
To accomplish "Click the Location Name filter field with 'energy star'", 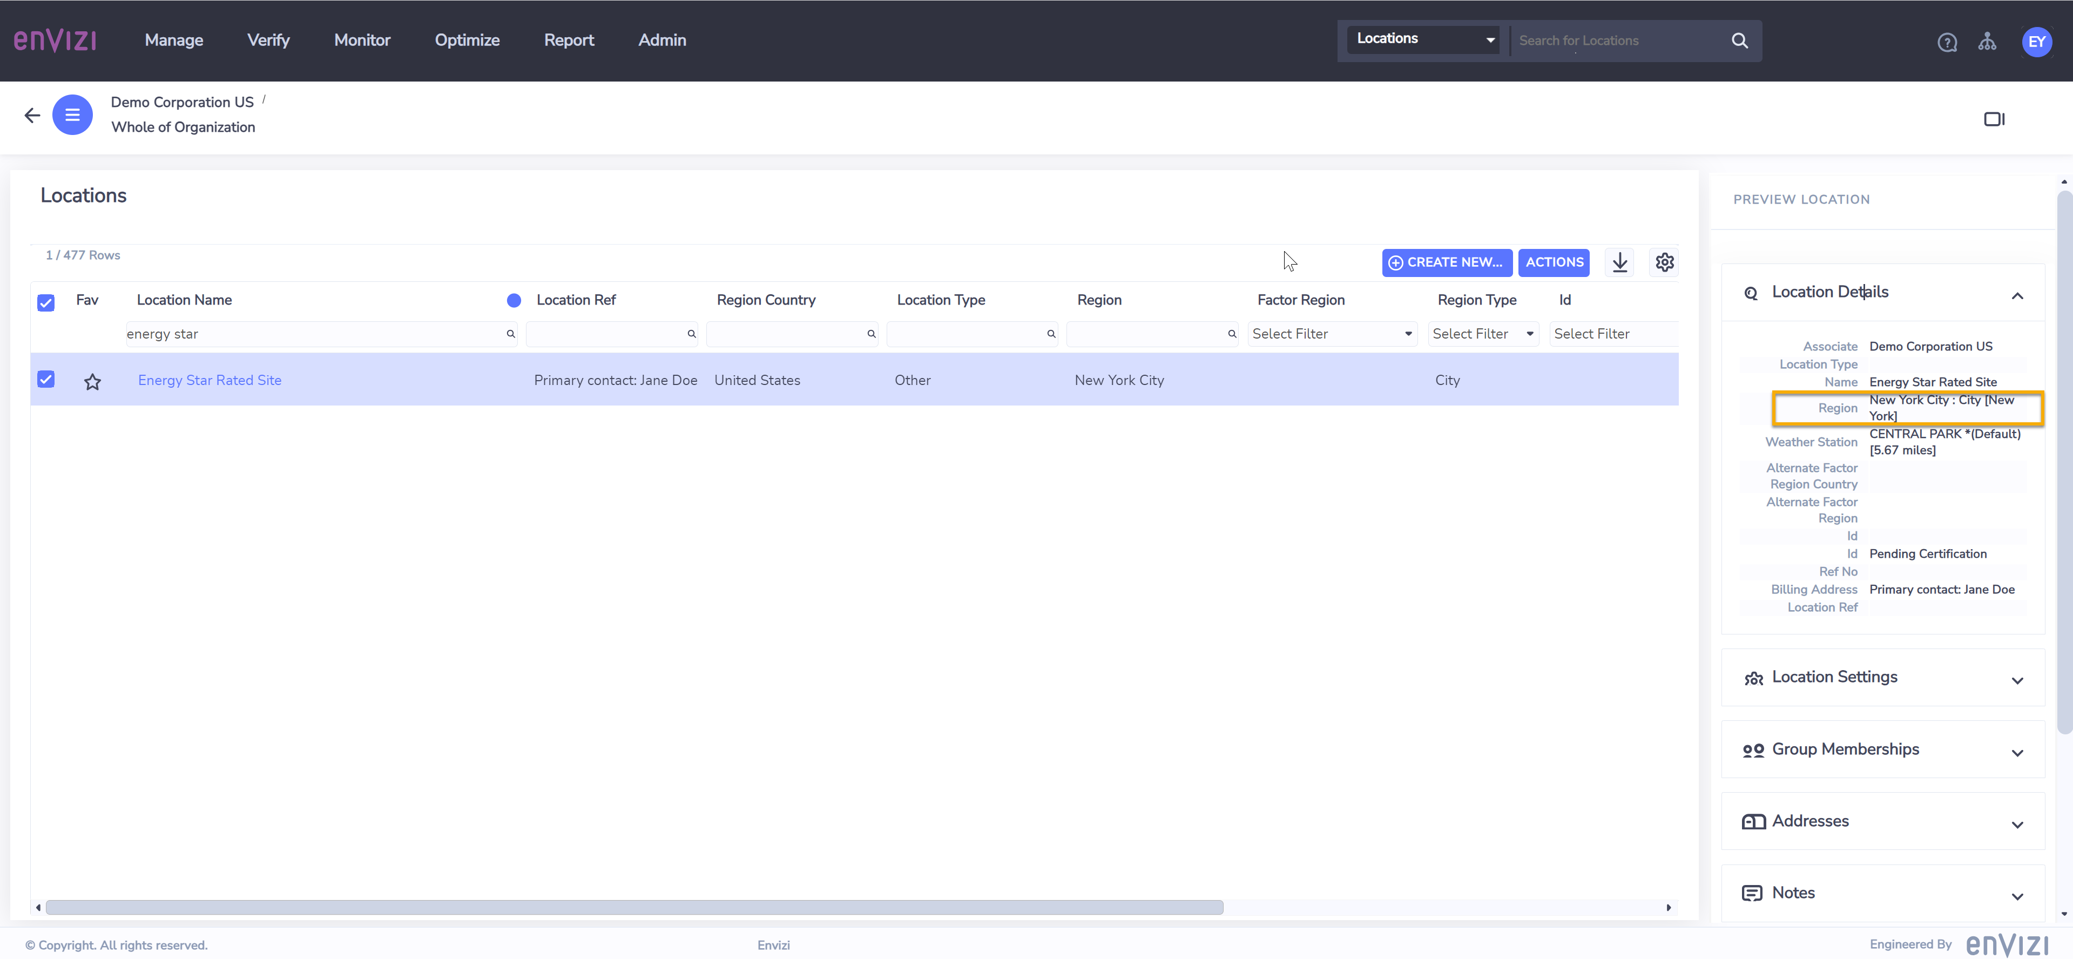I will pyautogui.click(x=321, y=334).
